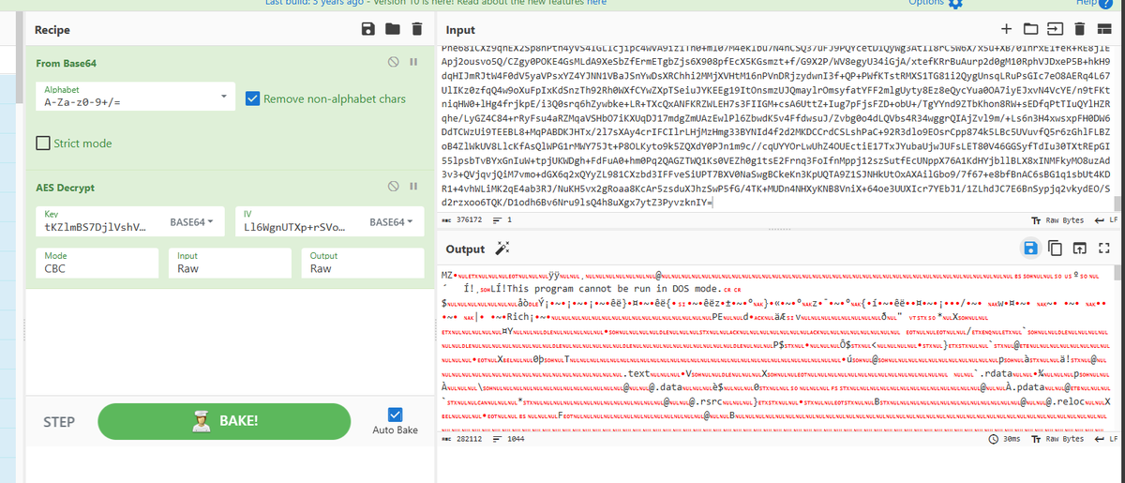Clear the recipe with the trash icon
The height and width of the screenshot is (483, 1125).
click(417, 29)
